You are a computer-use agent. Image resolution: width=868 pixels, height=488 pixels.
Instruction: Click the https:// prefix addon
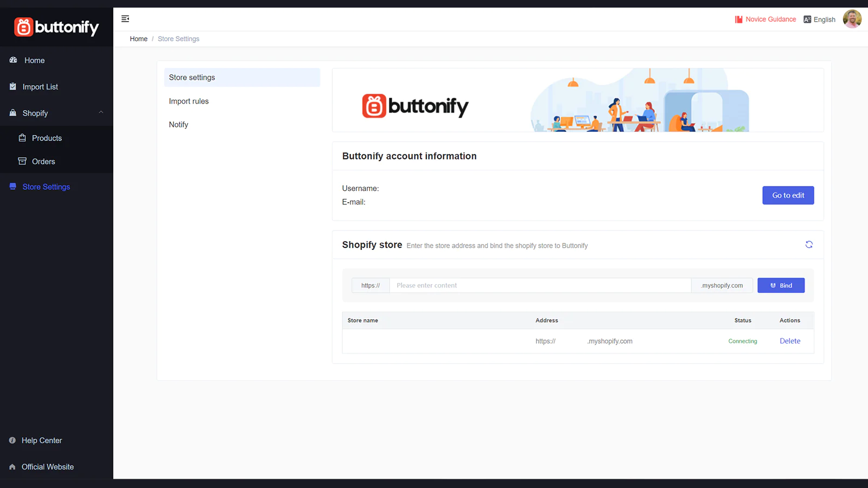(x=371, y=285)
